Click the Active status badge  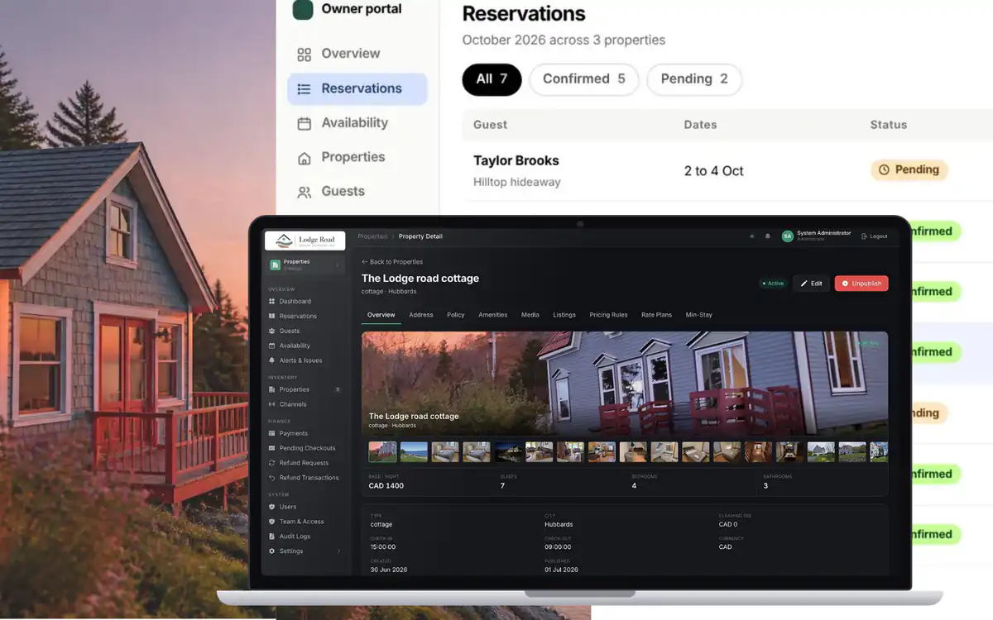(x=773, y=284)
